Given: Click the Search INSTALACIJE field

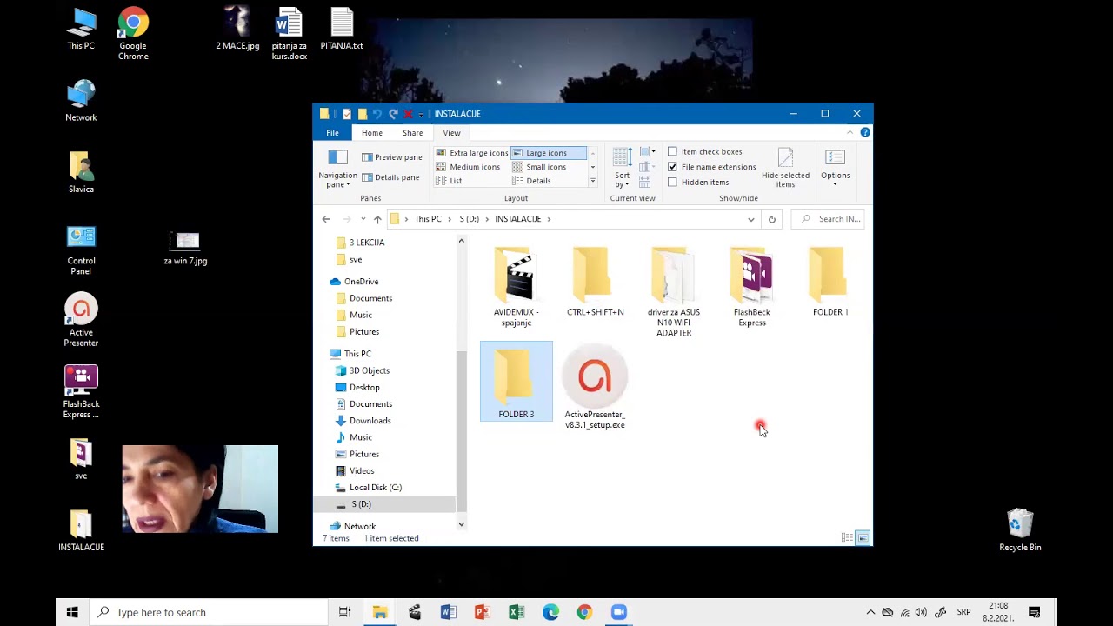Looking at the screenshot, I should 828,219.
